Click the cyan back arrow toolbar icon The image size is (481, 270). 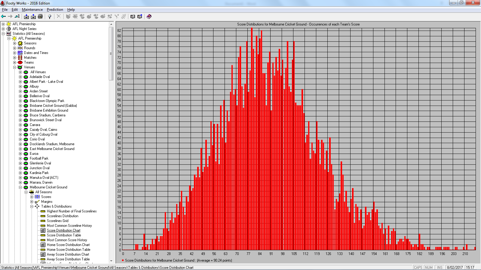[4, 16]
